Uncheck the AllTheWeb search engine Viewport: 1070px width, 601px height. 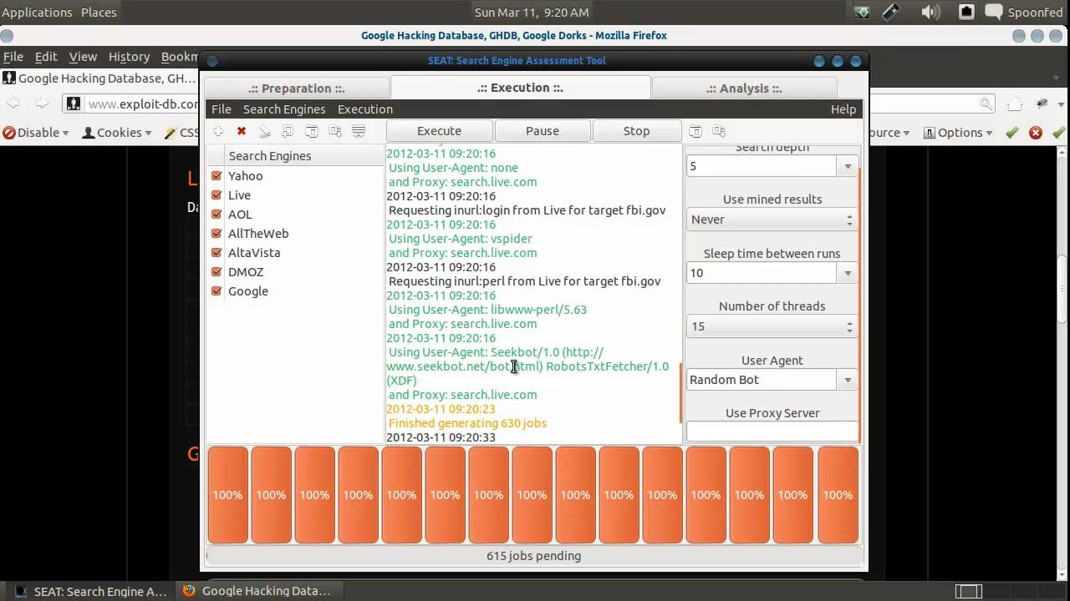(x=217, y=234)
